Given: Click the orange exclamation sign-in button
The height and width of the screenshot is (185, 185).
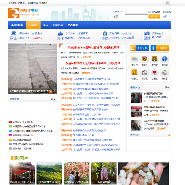Looking at the screenshot, I should [160, 48].
